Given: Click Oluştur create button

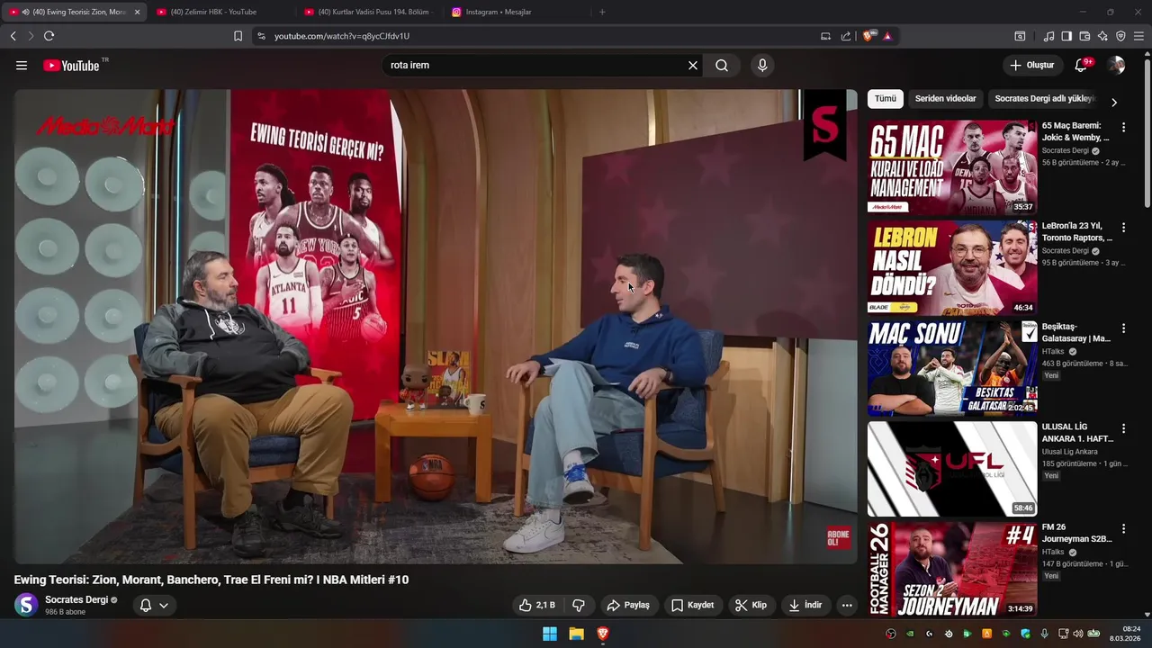Looking at the screenshot, I should coord(1031,65).
